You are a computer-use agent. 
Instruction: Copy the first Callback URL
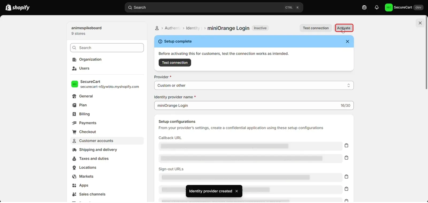coord(346,145)
